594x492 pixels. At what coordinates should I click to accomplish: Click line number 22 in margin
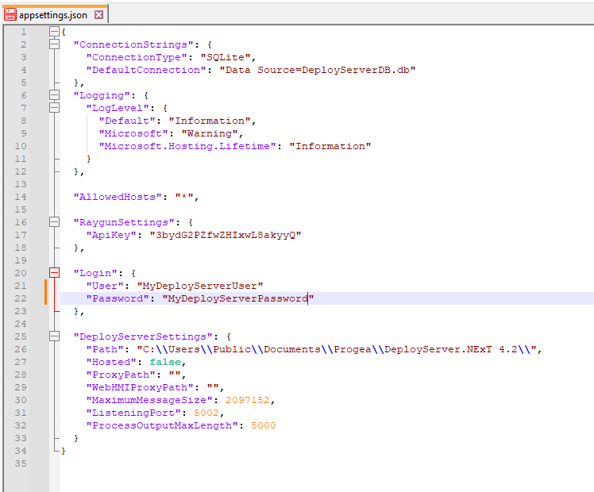pos(21,298)
